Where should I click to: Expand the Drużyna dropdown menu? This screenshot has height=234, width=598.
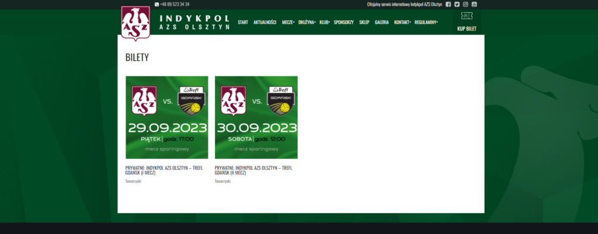(x=307, y=22)
